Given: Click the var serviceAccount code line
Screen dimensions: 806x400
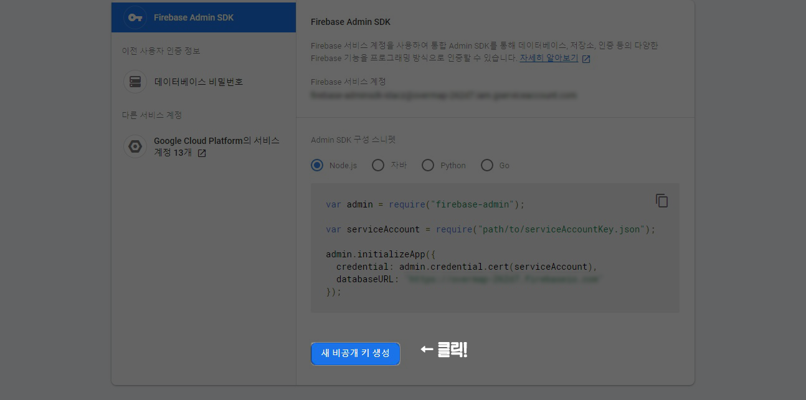Looking at the screenshot, I should [x=491, y=229].
